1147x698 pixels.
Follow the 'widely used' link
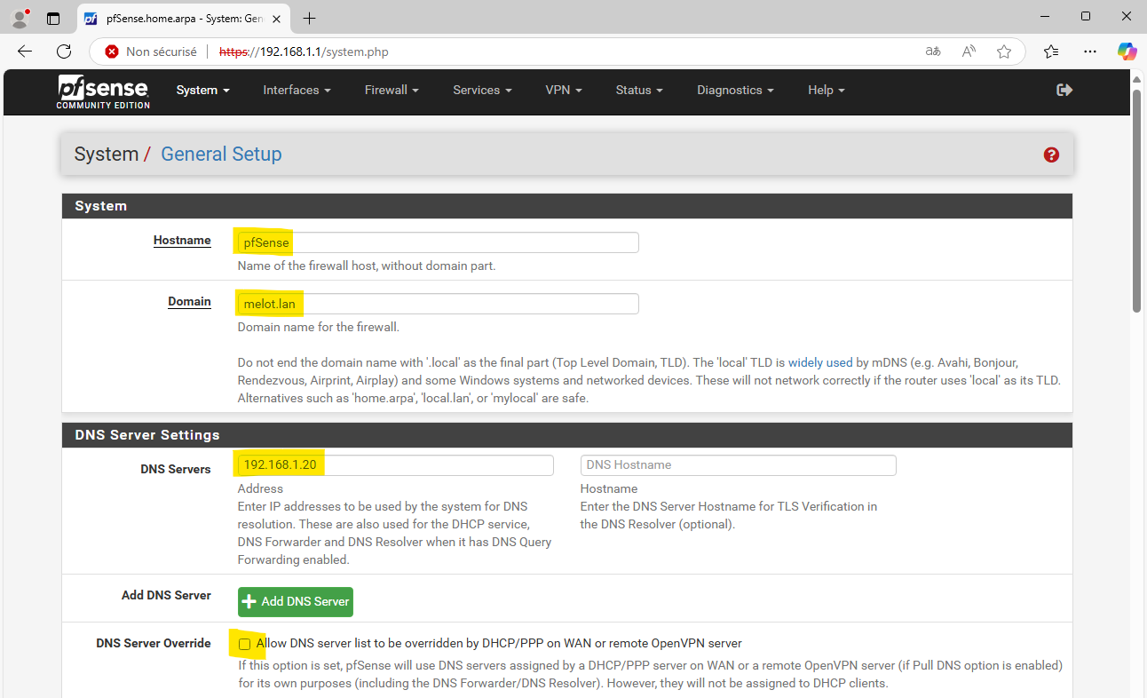[820, 362]
